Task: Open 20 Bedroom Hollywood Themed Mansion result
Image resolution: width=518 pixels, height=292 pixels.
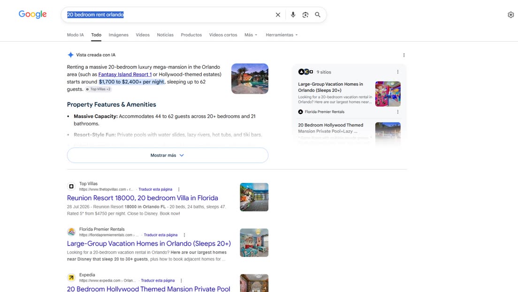Action: (x=148, y=289)
